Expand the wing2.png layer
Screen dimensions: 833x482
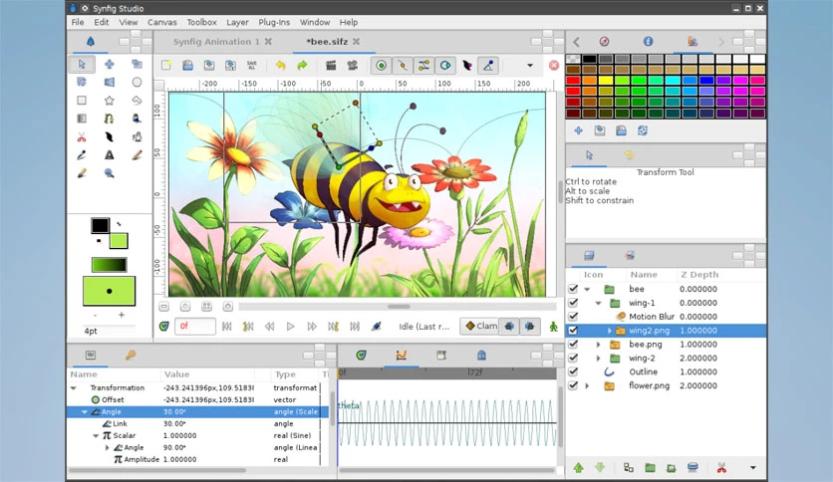[x=610, y=331]
